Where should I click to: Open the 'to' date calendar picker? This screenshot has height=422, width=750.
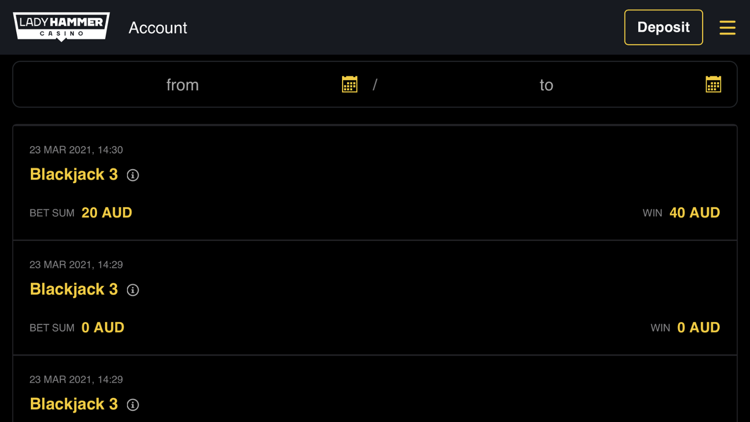pyautogui.click(x=713, y=84)
